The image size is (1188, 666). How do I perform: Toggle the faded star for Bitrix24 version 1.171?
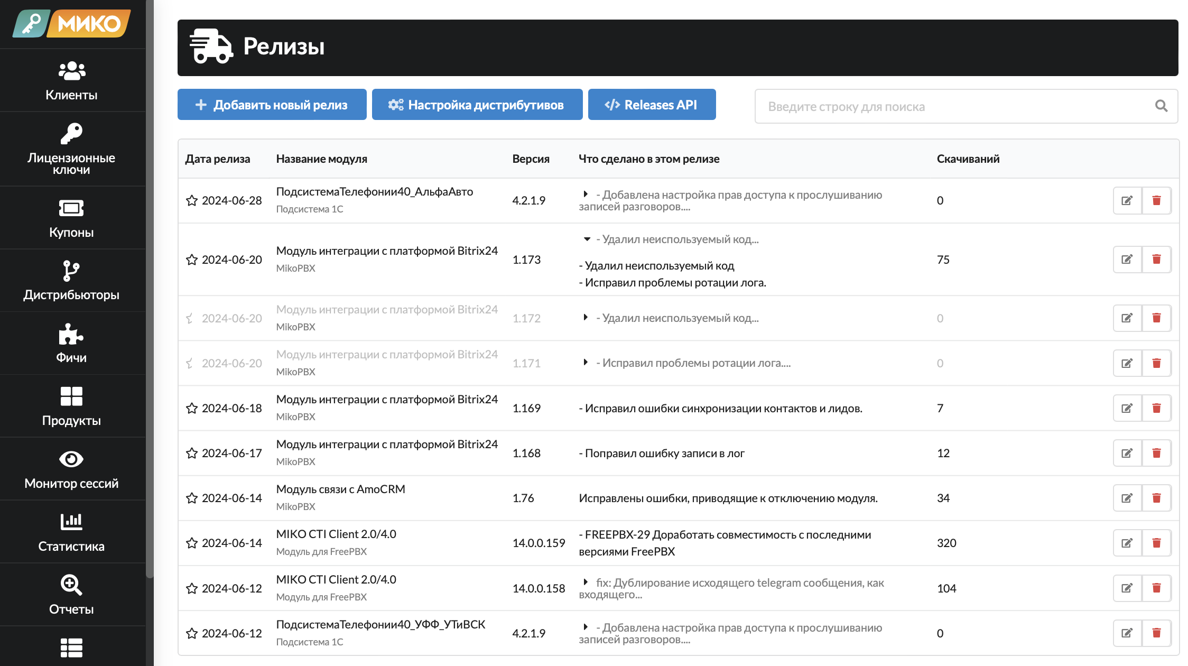[190, 363]
